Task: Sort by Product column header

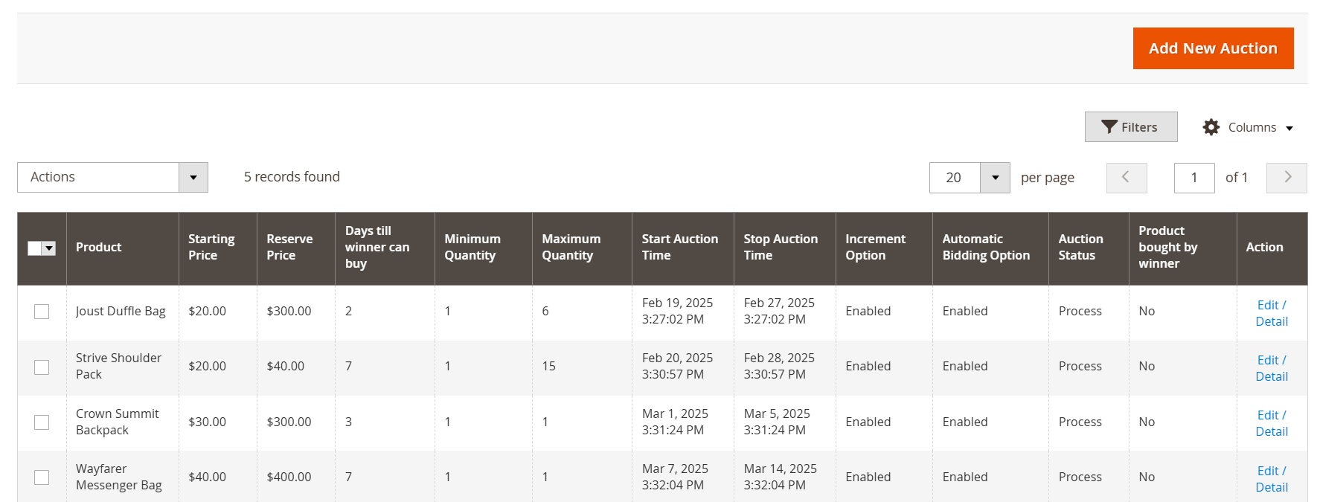Action: pyautogui.click(x=99, y=247)
